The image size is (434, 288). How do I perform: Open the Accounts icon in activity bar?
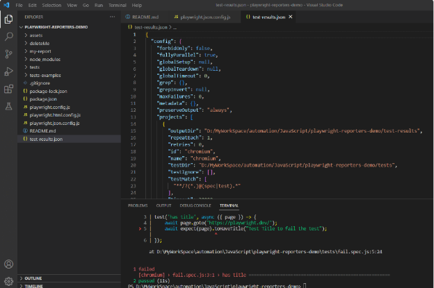[8, 264]
